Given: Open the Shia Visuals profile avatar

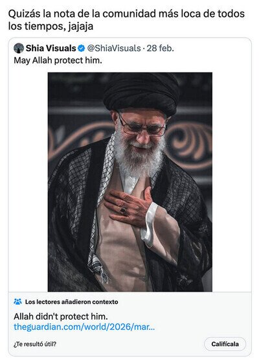Looking at the screenshot, I should [x=19, y=49].
